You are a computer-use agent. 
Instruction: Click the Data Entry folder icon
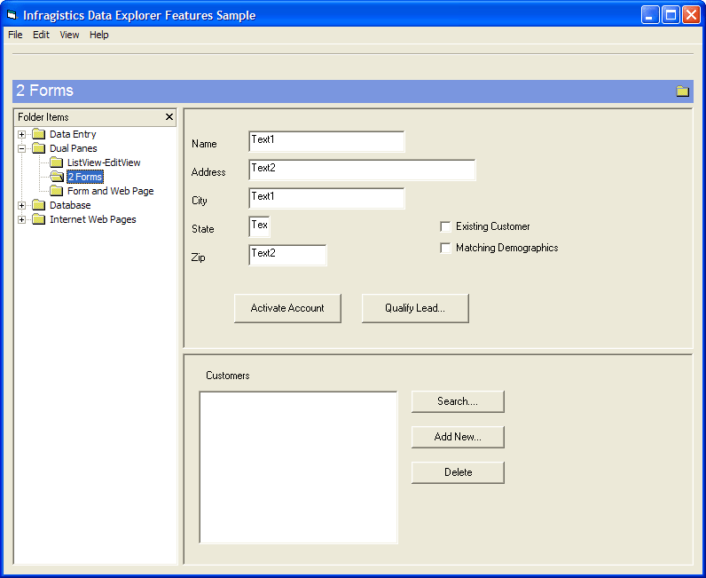[x=38, y=134]
